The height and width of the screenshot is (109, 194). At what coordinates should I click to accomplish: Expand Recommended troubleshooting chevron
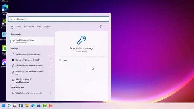click(x=51, y=65)
